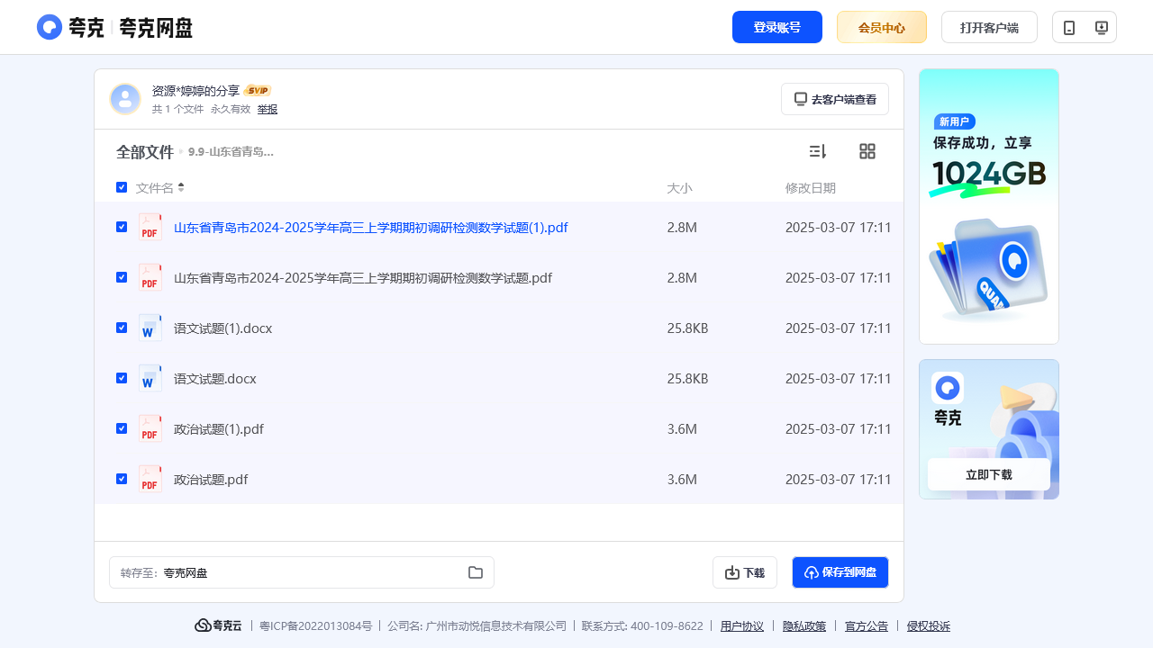The width and height of the screenshot is (1153, 648).
Task: Switch to grid view icon
Action: (867, 151)
